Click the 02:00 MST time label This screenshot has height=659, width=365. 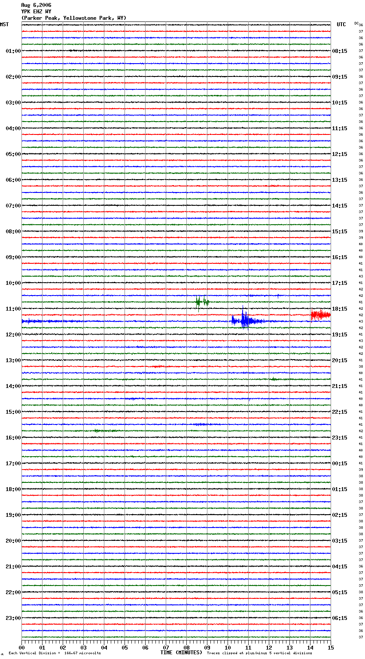(x=13, y=77)
